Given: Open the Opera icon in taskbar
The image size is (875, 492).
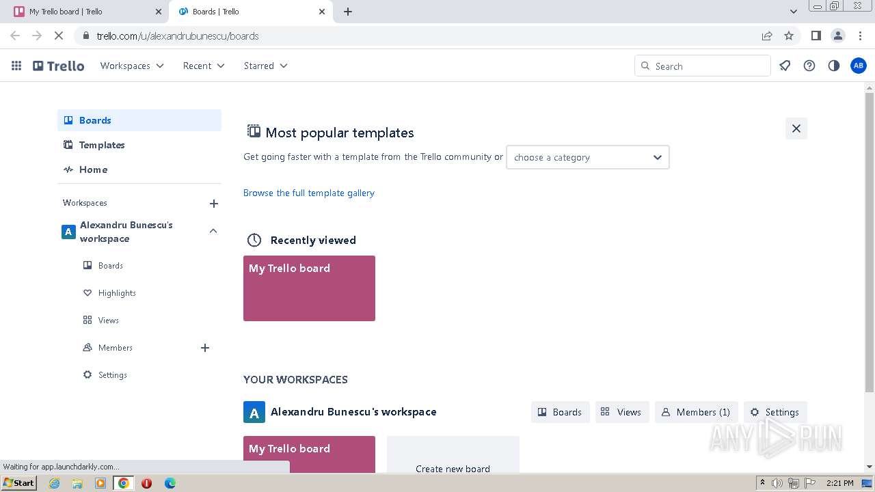Looking at the screenshot, I should (x=146, y=483).
